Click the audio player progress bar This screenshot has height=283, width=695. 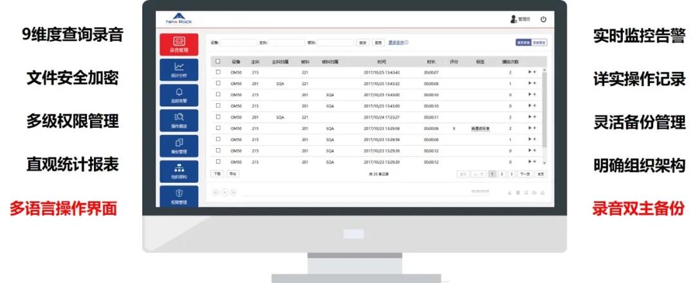354,193
